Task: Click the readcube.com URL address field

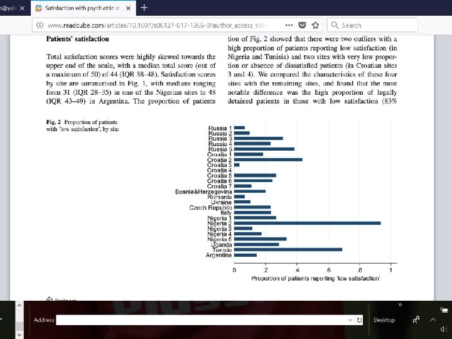Action: click(158, 25)
